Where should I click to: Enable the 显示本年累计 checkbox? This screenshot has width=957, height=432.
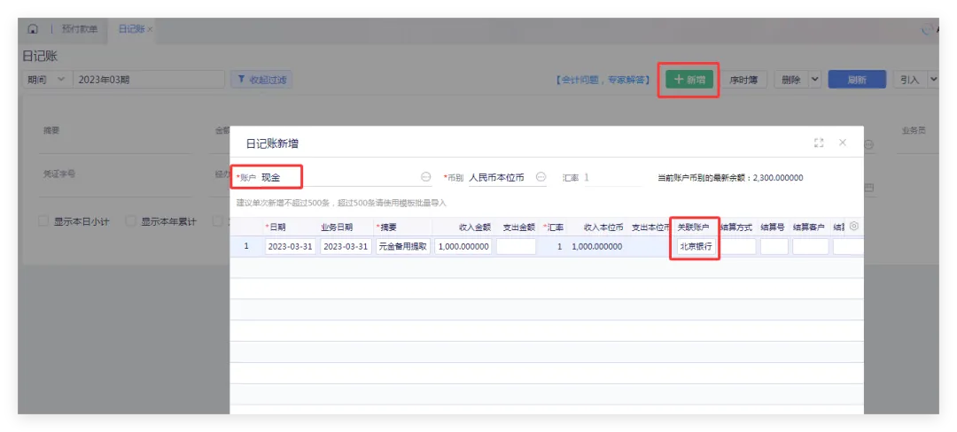point(130,222)
